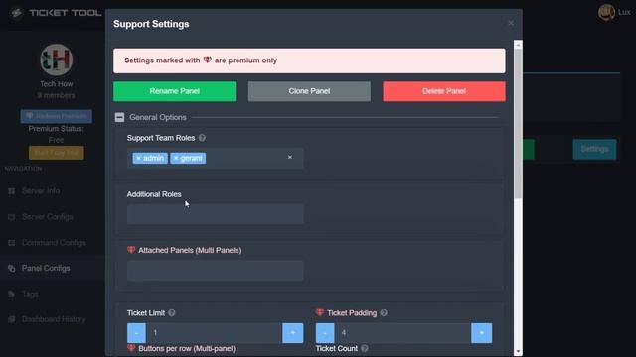Click the Ticket Tool title text

coord(66,13)
